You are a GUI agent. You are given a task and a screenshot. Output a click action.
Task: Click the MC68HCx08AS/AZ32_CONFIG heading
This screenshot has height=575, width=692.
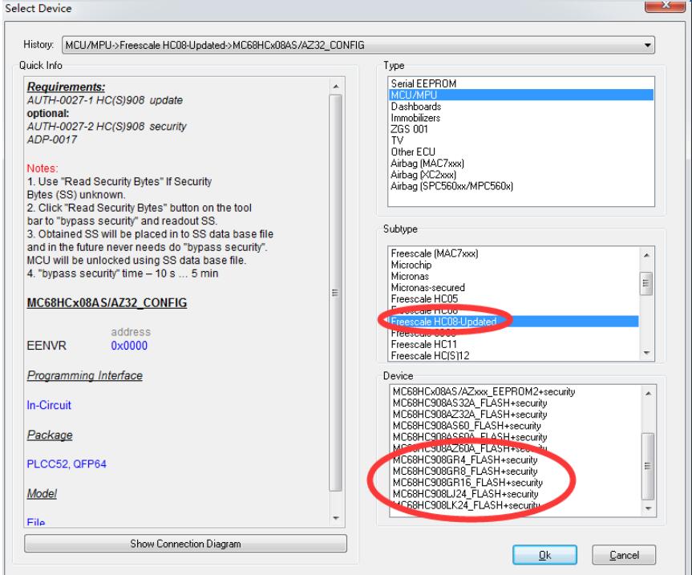(107, 303)
